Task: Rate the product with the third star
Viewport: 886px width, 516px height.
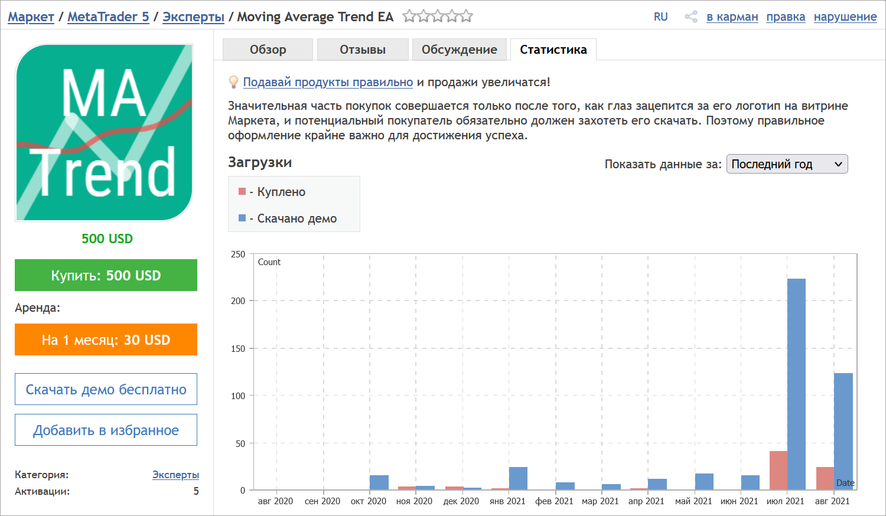Action: [438, 16]
